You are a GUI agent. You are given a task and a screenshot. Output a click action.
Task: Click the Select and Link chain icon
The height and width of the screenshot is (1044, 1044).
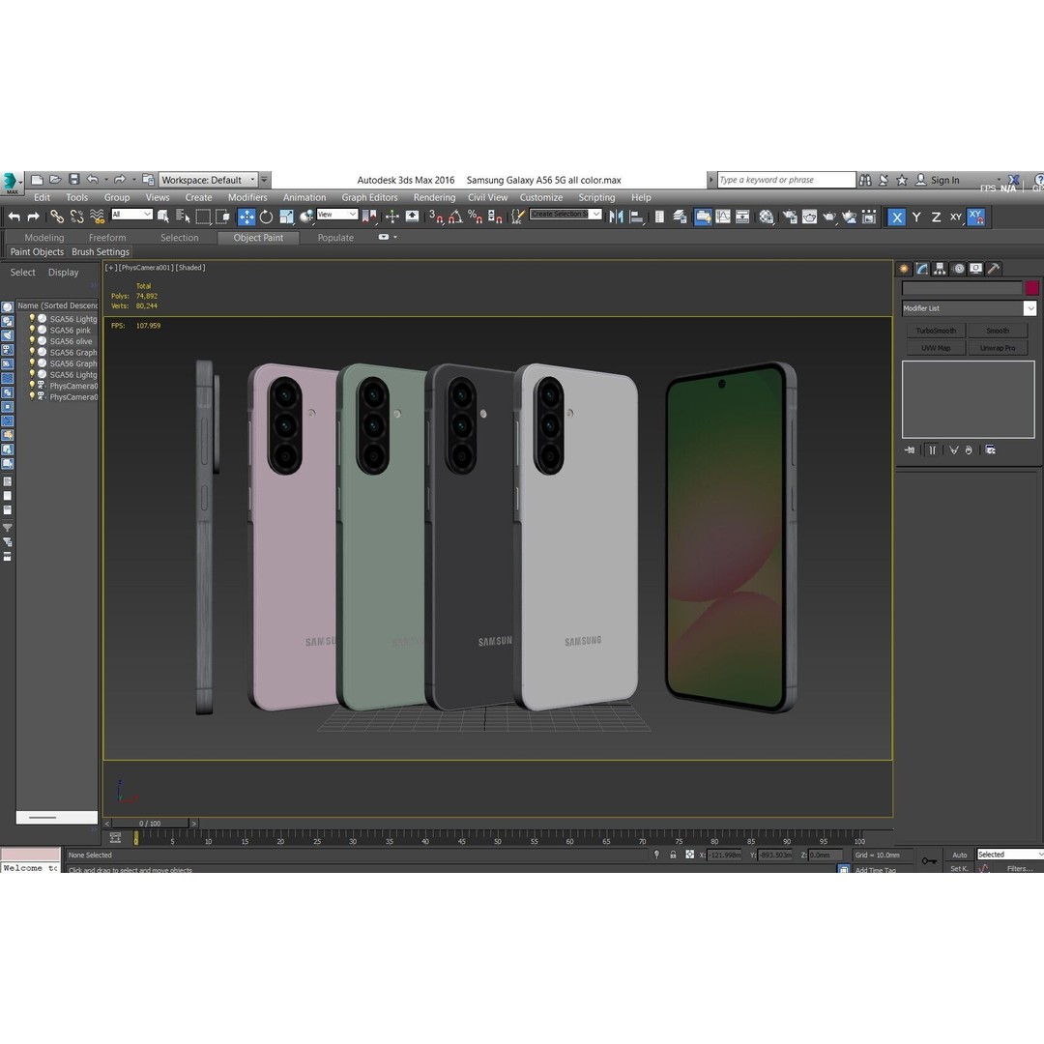tap(57, 217)
